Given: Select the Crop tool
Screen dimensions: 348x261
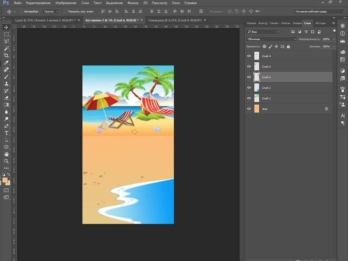Looking at the screenshot, I should pos(6,56).
